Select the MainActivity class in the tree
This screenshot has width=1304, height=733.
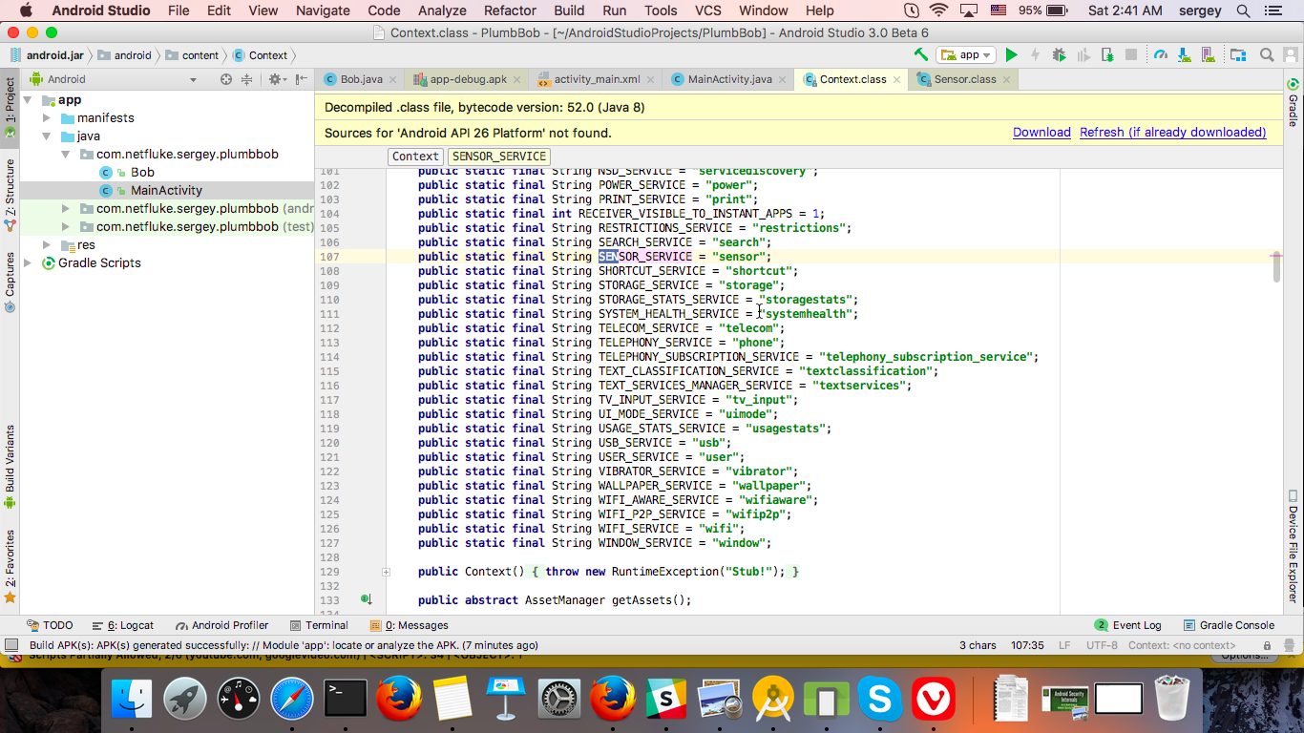coord(167,190)
